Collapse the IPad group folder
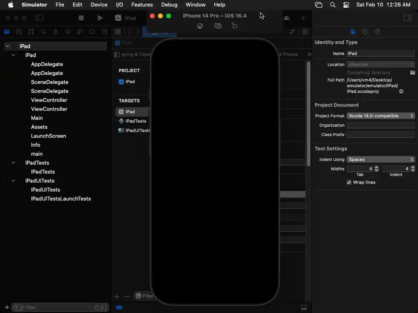 (x=13, y=55)
